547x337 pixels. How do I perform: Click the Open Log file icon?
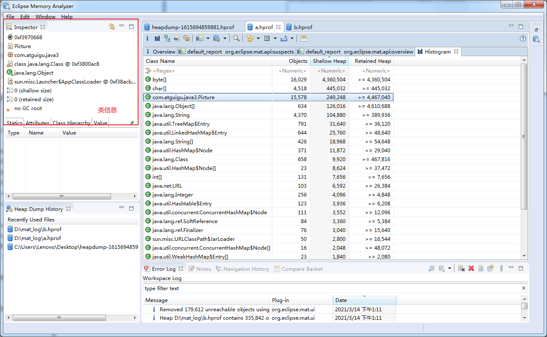481,268
